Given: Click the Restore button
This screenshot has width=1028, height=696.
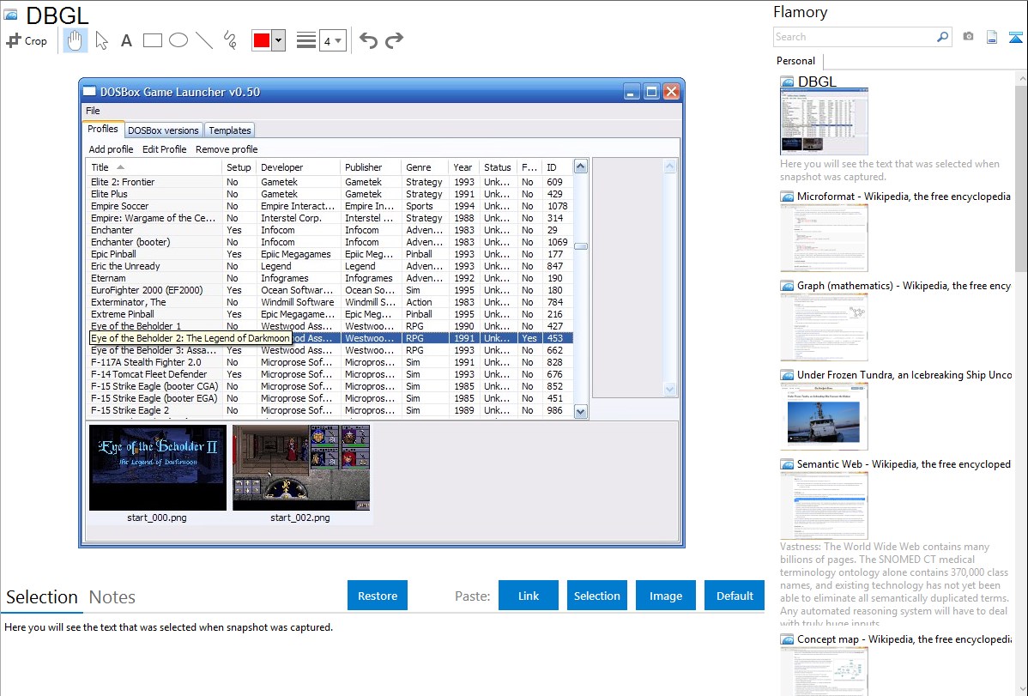Looking at the screenshot, I should click(378, 596).
